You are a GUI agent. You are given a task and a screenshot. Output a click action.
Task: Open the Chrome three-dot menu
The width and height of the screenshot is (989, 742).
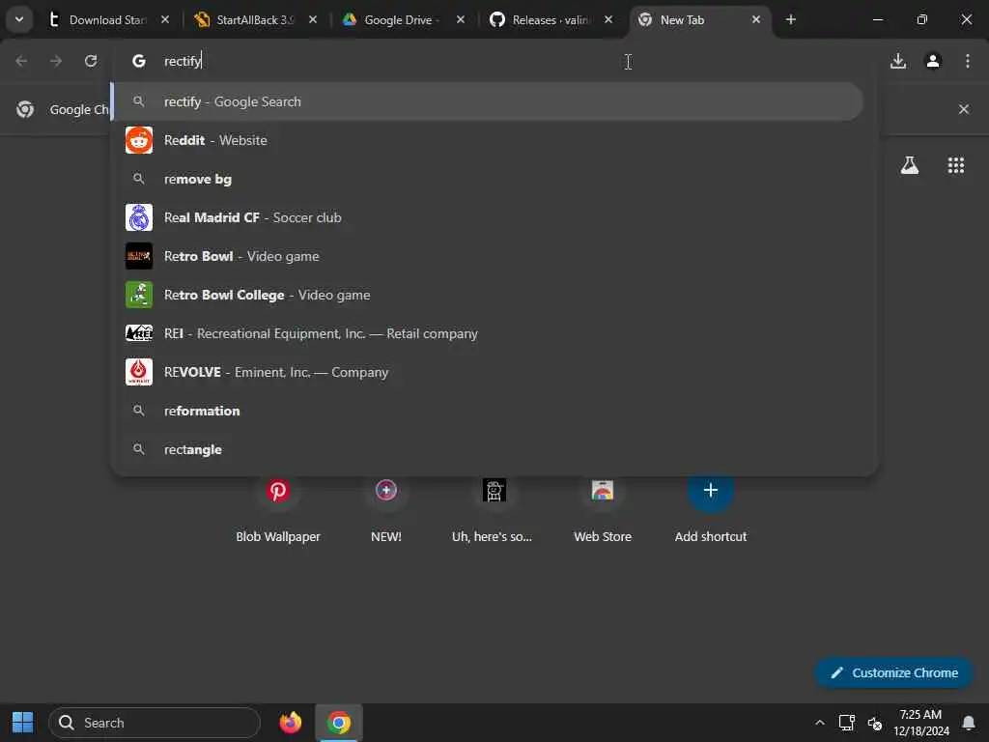click(968, 61)
